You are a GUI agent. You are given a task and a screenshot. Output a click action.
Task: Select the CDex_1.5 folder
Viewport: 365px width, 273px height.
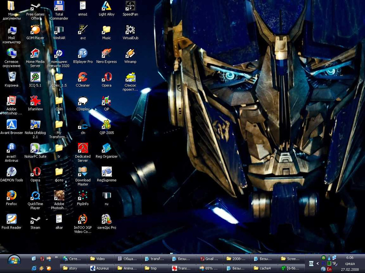pos(59,80)
